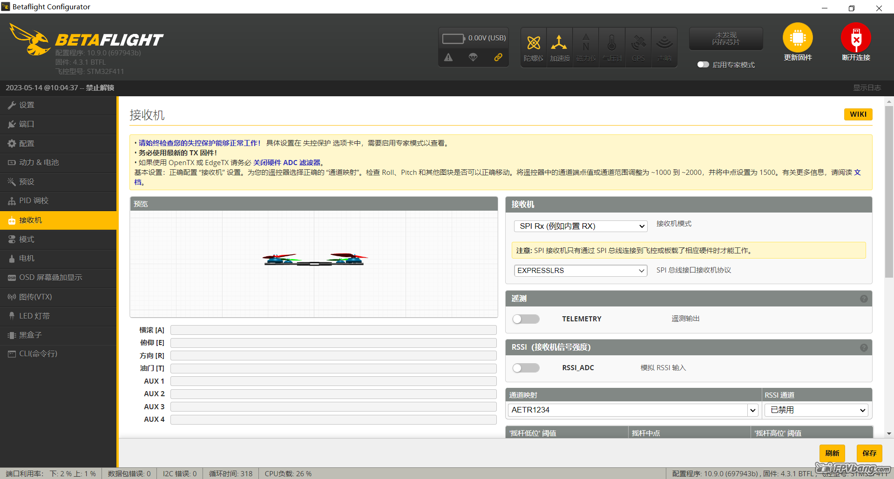Click the CPU负载: 26 % status
This screenshot has height=479, width=894.
(x=288, y=473)
